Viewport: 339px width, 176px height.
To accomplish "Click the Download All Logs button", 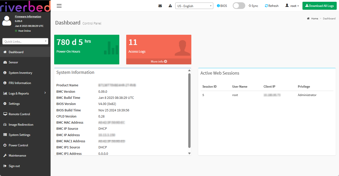I will [x=319, y=6].
